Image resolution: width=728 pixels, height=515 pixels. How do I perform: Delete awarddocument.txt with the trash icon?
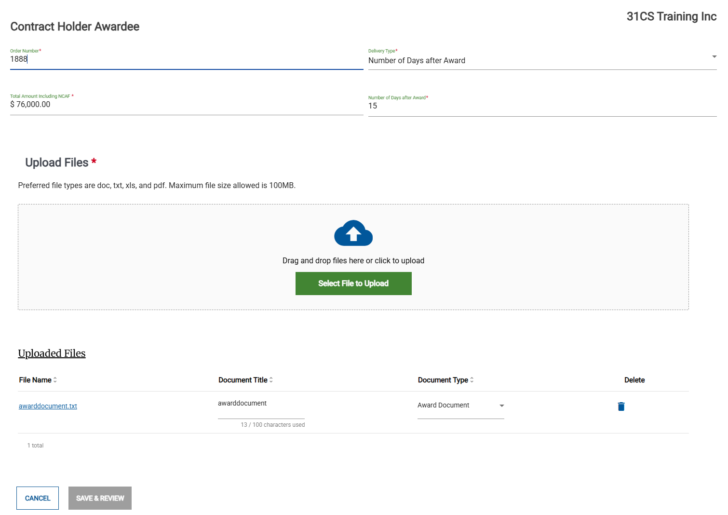[621, 407]
